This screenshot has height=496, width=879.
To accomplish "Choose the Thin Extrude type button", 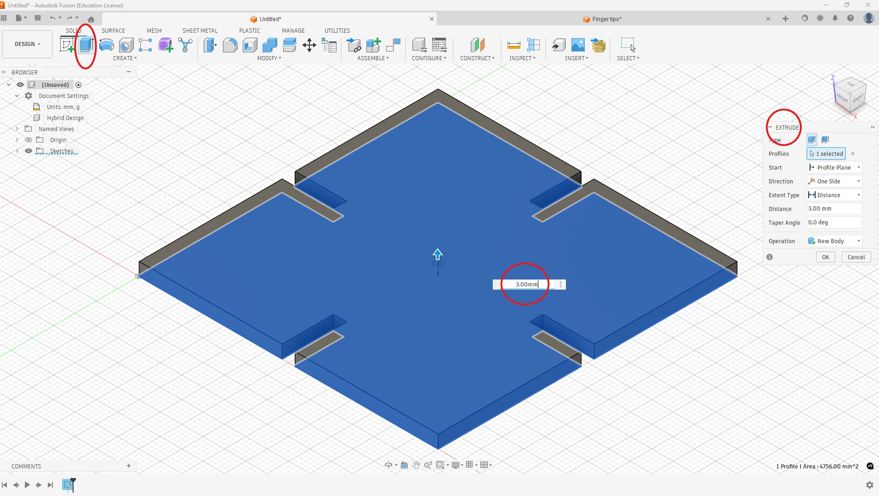I will 825,140.
